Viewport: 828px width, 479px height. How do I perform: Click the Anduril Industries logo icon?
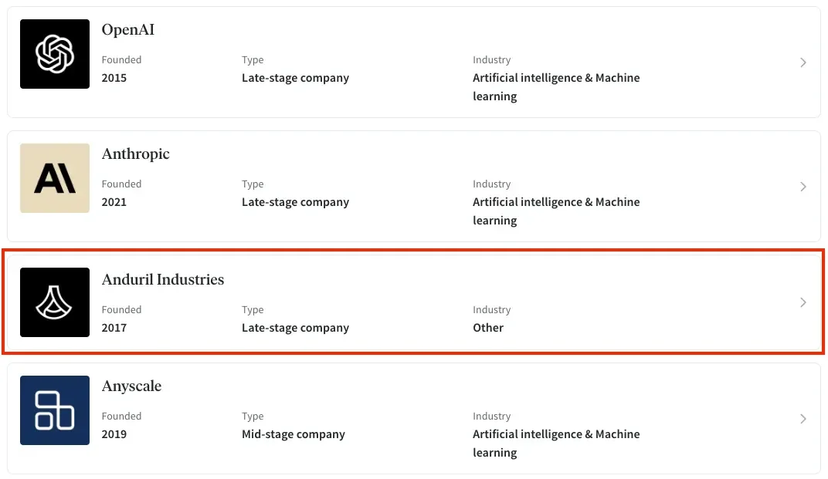(55, 302)
